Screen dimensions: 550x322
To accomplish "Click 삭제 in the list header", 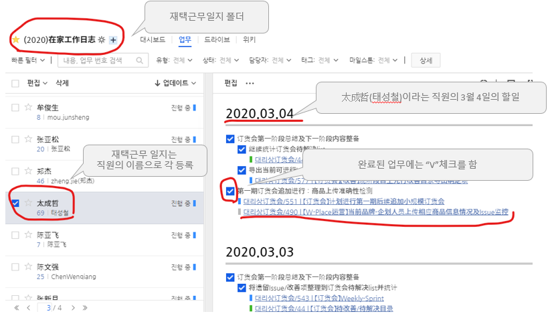I will [62, 83].
